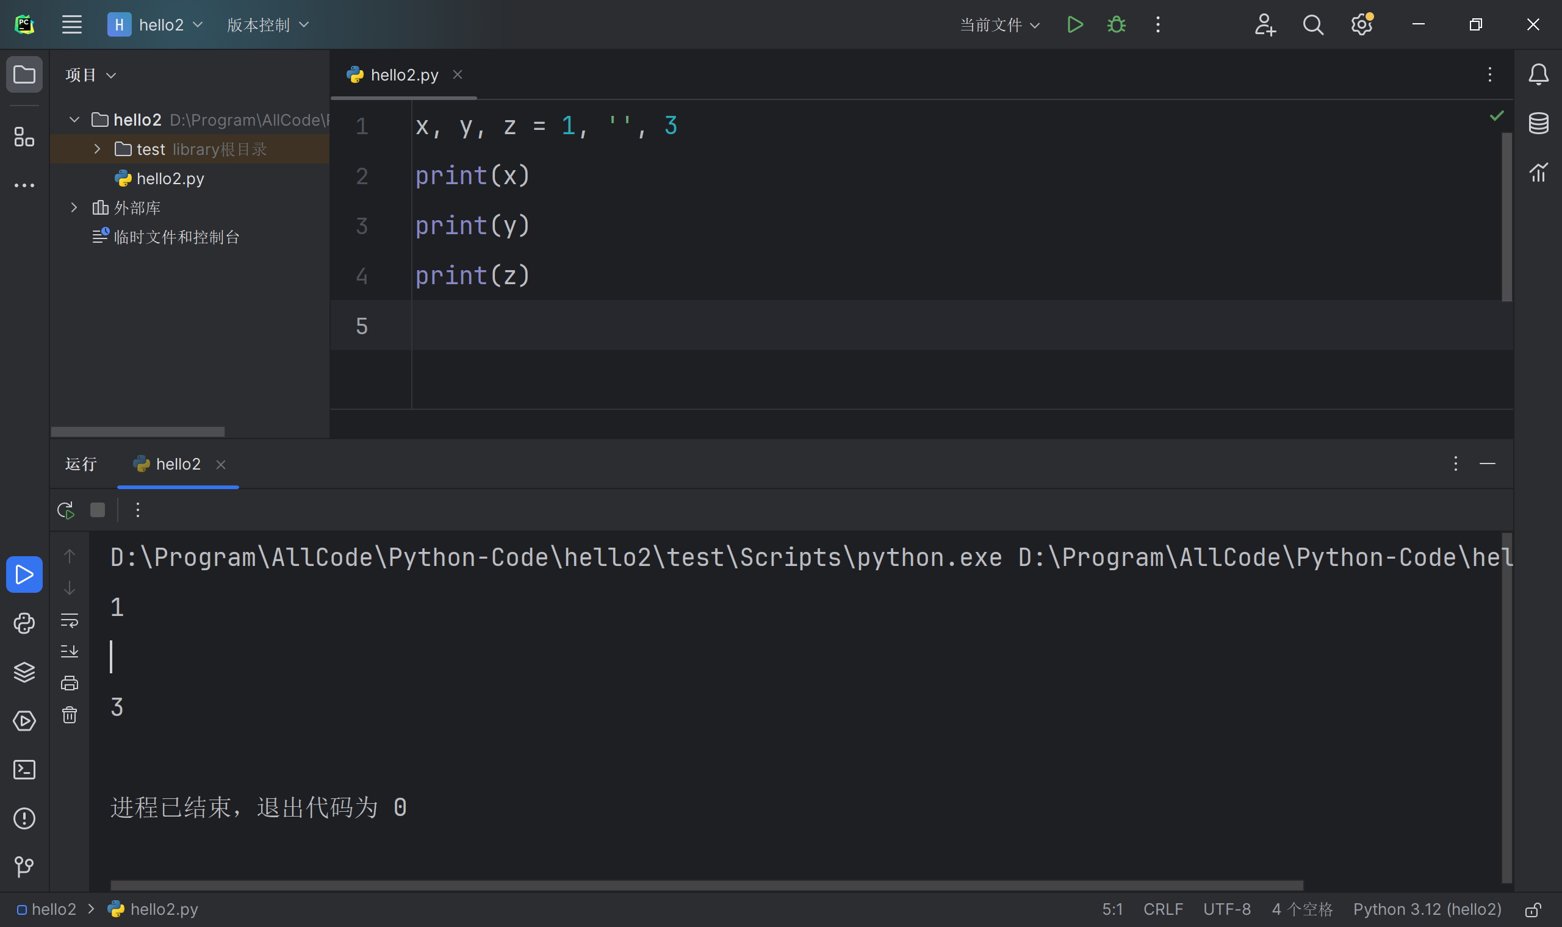This screenshot has width=1562, height=927.
Task: Click the UTF-8 encoding status bar widget
Action: tap(1226, 909)
